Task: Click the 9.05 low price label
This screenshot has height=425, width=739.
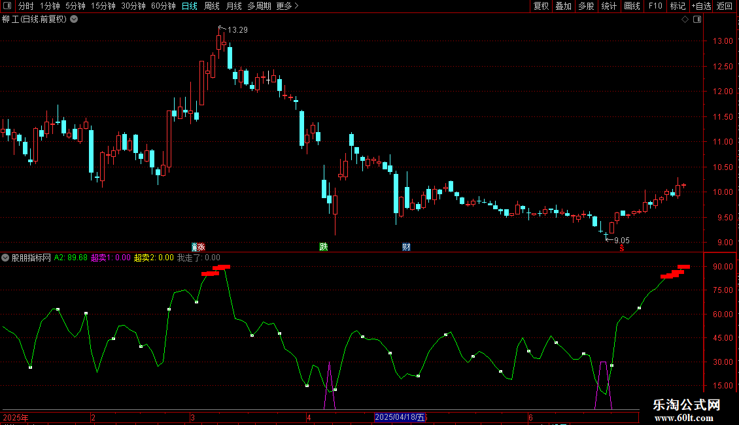Action: click(622, 241)
